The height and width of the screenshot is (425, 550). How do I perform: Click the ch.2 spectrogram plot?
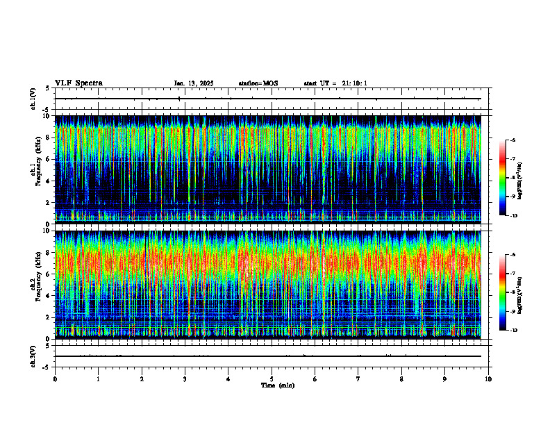coord(268,285)
